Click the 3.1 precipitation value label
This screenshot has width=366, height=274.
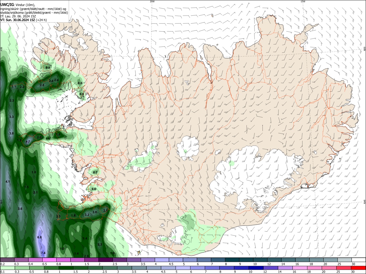(14, 86)
